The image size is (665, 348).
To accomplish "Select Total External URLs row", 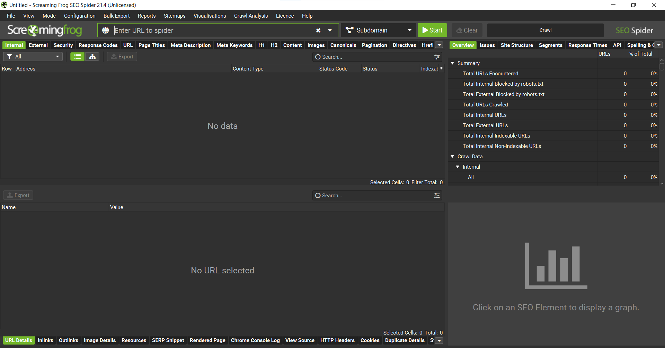I will click(553, 125).
